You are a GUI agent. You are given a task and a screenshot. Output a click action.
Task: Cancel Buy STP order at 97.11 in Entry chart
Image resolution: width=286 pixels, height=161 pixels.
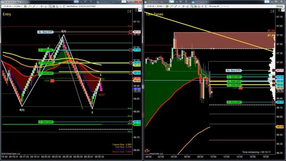pyautogui.click(x=130, y=32)
